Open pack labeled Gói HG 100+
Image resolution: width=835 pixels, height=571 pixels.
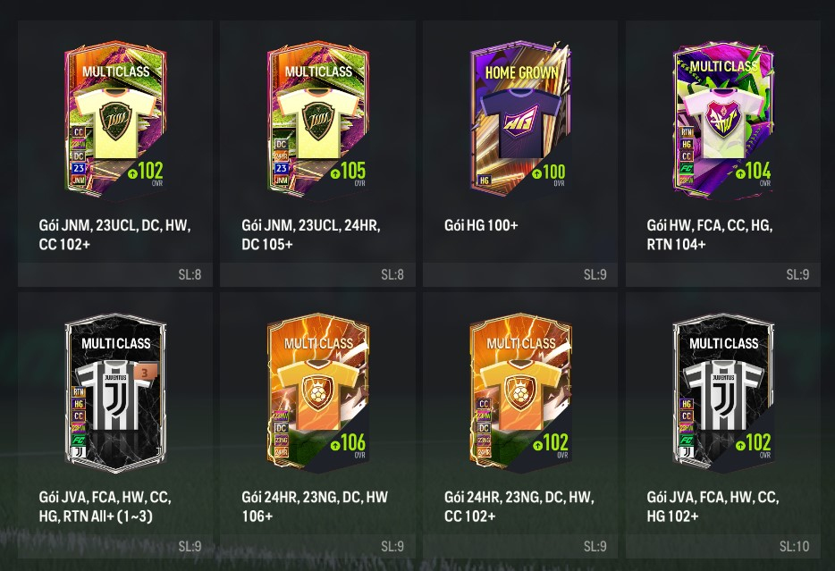coord(481,225)
